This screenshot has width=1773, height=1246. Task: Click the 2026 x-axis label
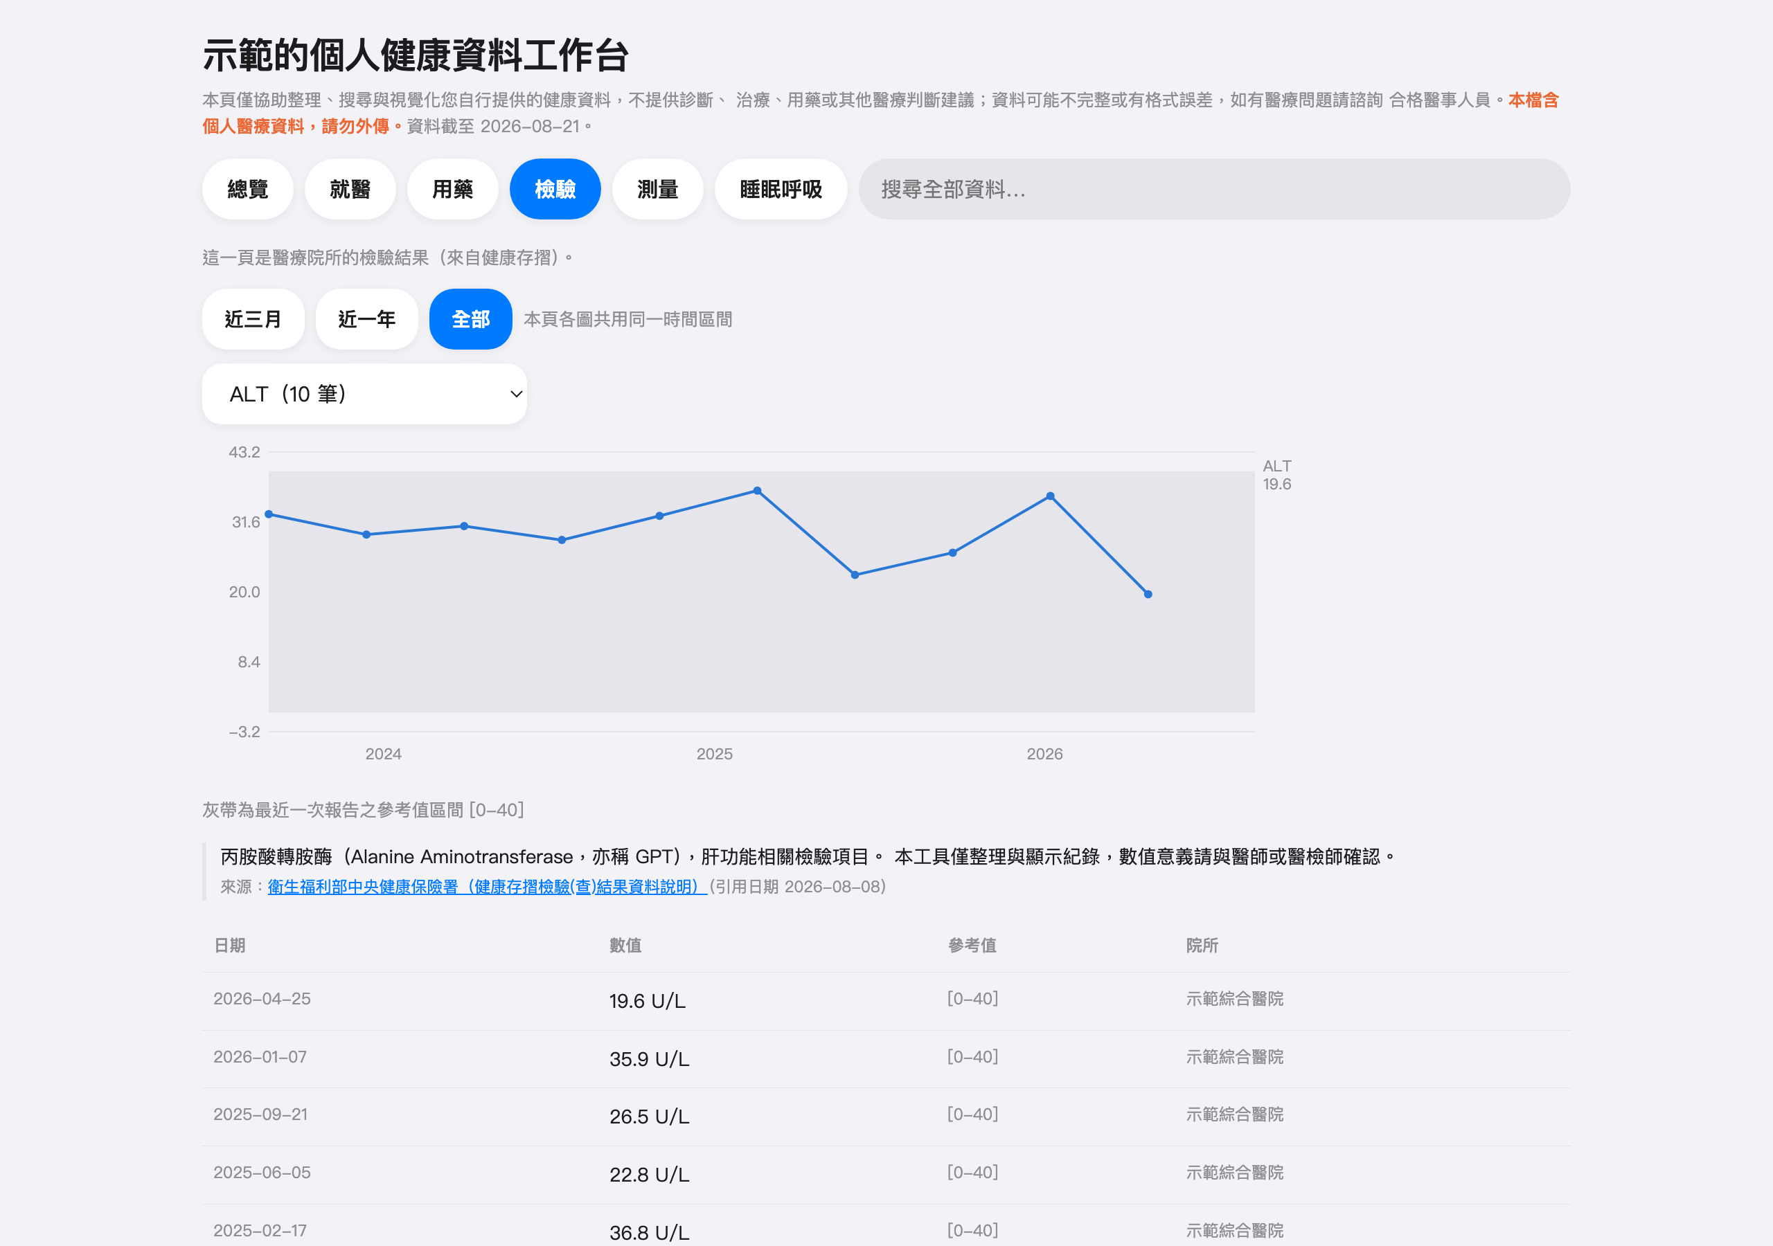tap(1044, 753)
